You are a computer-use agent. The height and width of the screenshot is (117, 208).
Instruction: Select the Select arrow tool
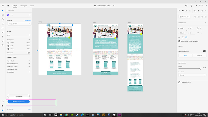point(2,11)
